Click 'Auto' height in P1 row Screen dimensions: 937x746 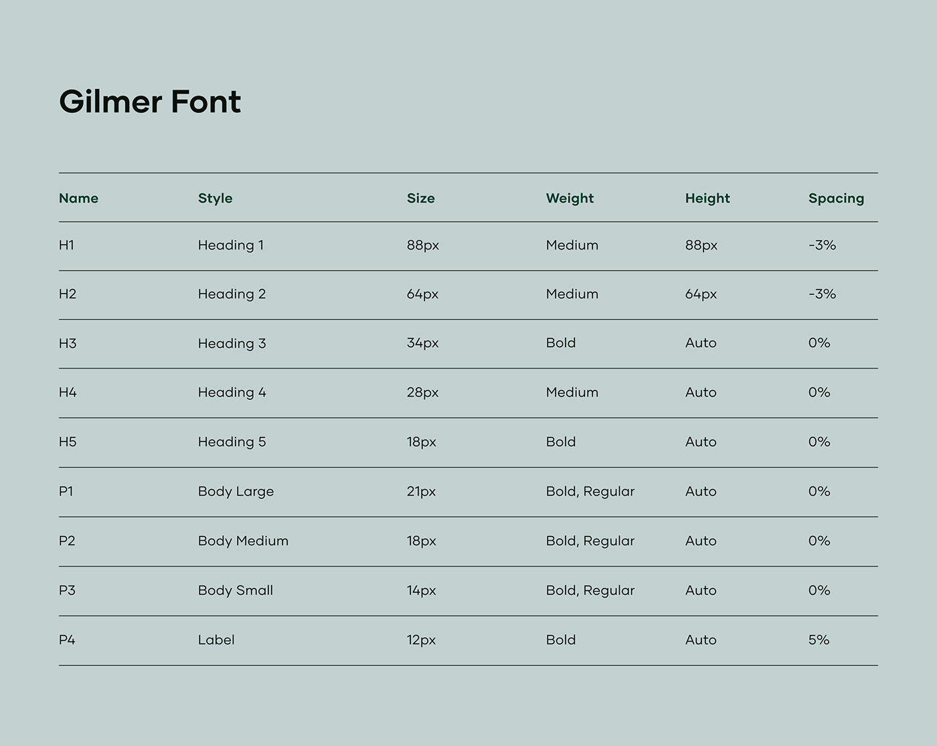(701, 491)
